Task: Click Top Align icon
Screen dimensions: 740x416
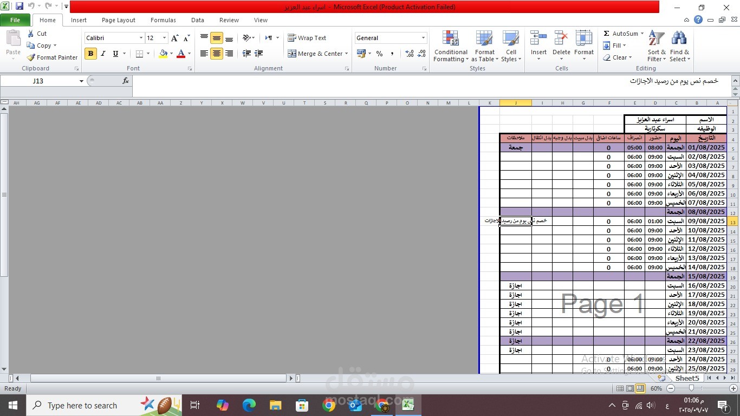Action: 204,38
